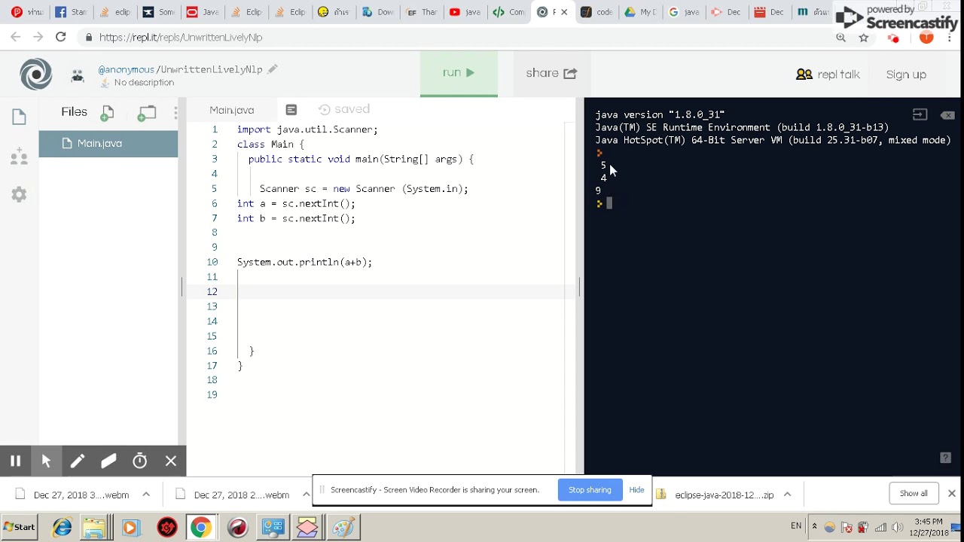Click the Sign up link
The image size is (964, 542).
pyautogui.click(x=906, y=75)
